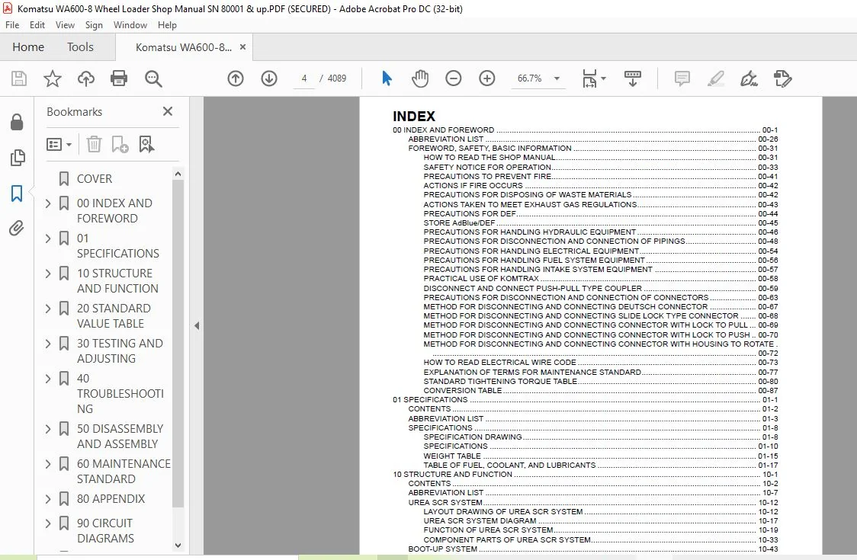Toggle the Page Thumbnails panel icon
857x560 pixels.
point(17,158)
